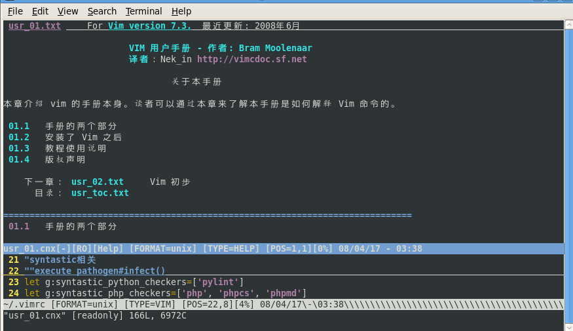
Task: Click 'Vim version 7.3.' header text
Action: (149, 26)
